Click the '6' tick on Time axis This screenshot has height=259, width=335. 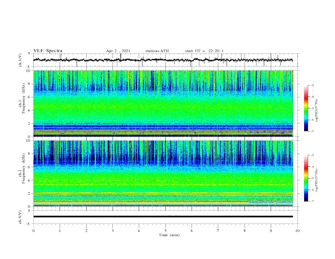pos(192,231)
